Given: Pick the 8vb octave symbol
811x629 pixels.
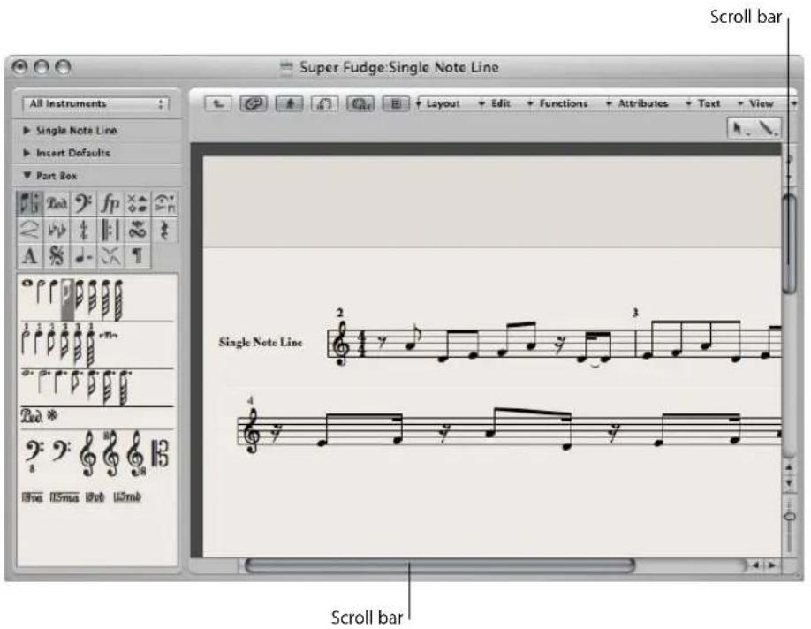Looking at the screenshot, I should tap(95, 497).
